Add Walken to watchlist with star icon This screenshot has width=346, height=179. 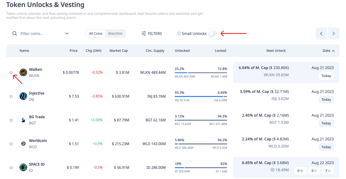click(x=11, y=72)
